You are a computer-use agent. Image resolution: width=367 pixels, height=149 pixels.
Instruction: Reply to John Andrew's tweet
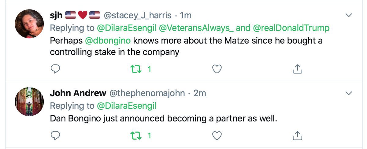click(55, 135)
